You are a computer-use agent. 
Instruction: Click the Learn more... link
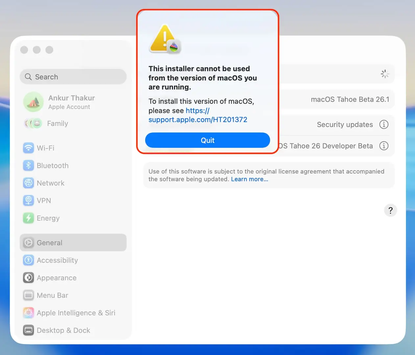(x=250, y=179)
